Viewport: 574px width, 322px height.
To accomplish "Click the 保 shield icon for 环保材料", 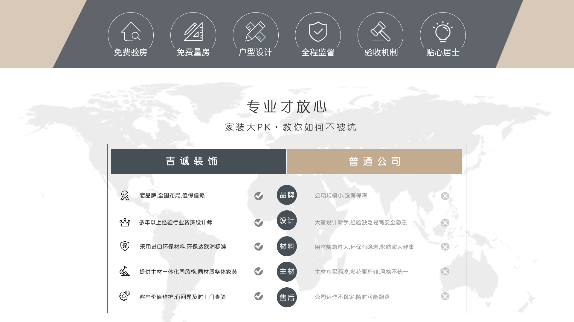I will 125,246.
